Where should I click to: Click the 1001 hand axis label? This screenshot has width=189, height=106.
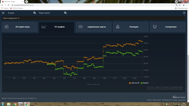point(104,78)
